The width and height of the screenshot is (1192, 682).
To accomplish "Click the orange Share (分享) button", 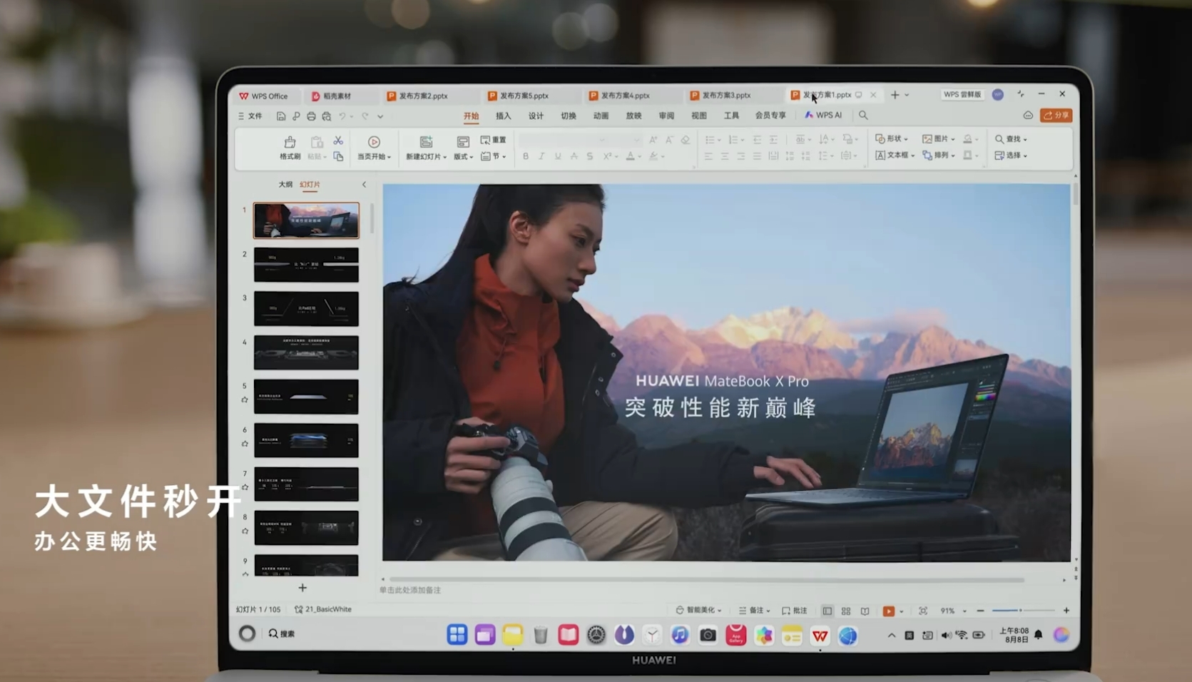I will click(x=1056, y=116).
